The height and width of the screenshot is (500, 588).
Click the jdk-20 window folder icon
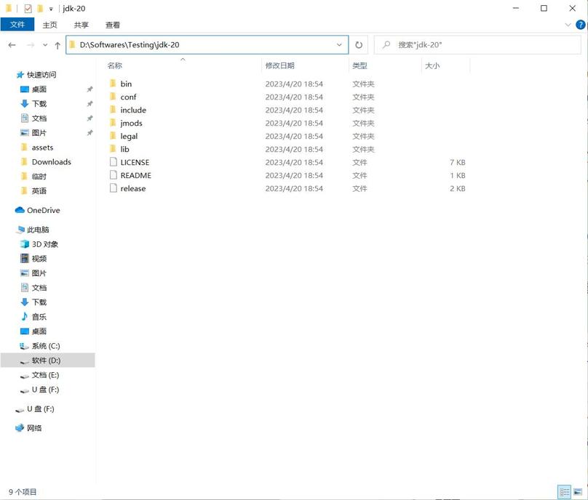pos(9,8)
